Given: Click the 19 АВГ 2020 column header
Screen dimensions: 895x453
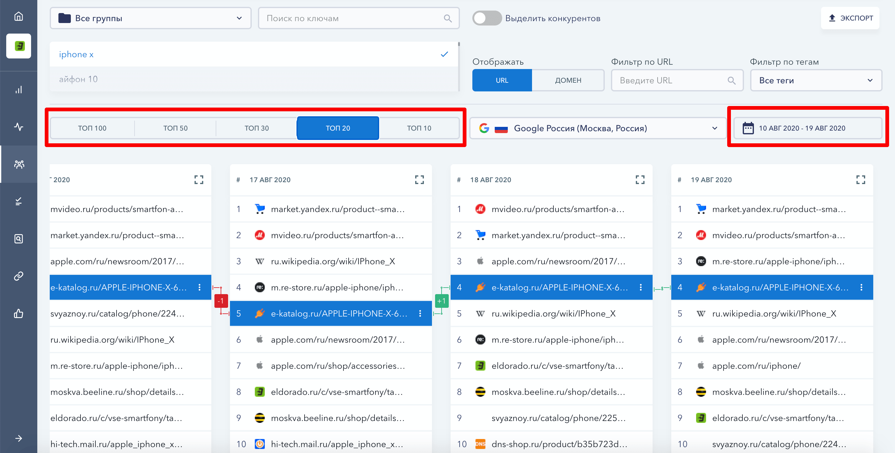Looking at the screenshot, I should point(711,180).
